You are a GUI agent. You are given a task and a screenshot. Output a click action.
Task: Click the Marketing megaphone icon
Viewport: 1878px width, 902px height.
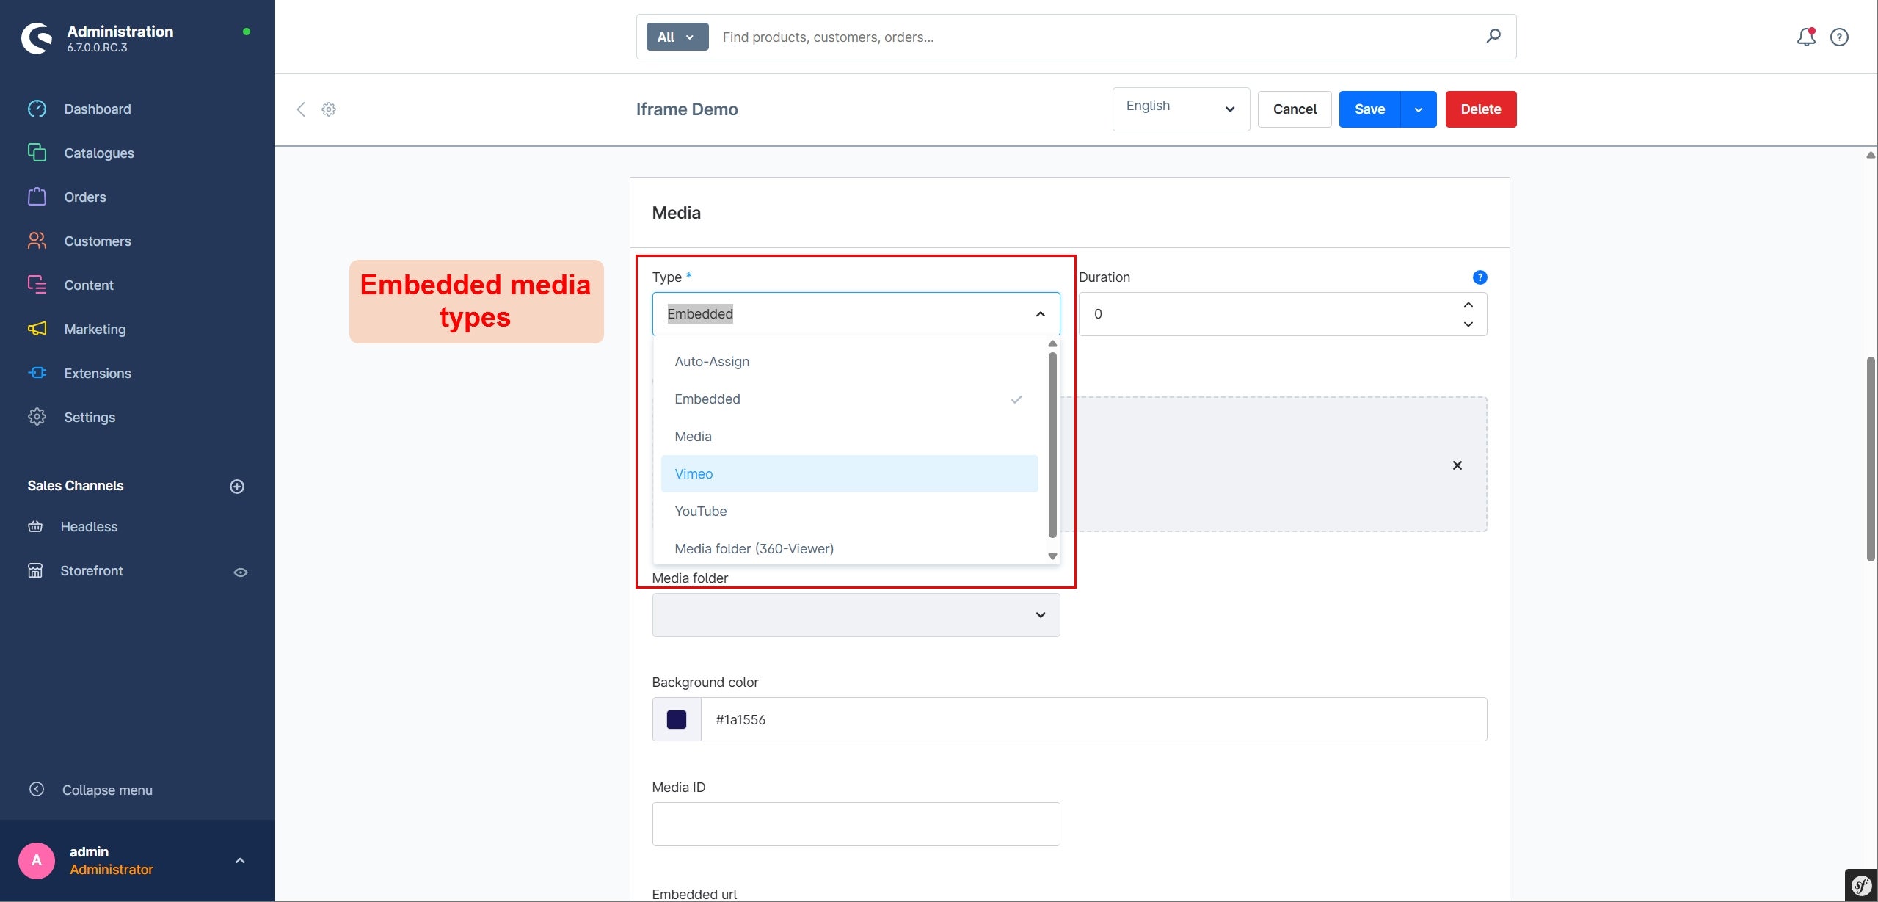pyautogui.click(x=37, y=329)
